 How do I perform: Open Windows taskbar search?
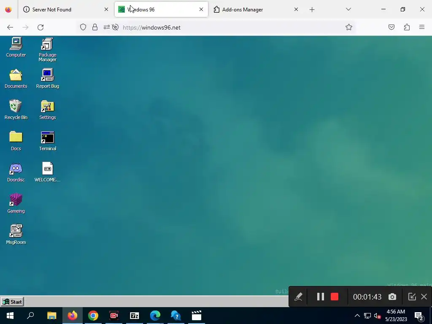tap(30, 316)
